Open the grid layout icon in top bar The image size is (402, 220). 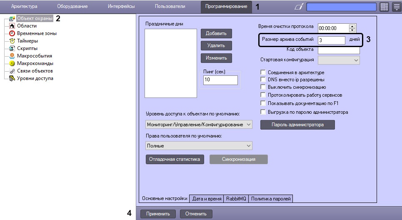coord(384,7)
